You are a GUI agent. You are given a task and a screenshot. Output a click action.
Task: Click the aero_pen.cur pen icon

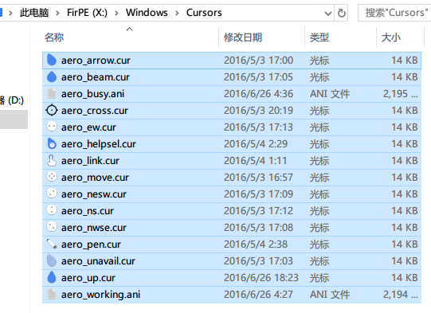click(x=52, y=244)
